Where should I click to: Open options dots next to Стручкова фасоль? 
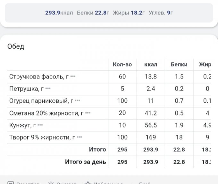pos(73,76)
